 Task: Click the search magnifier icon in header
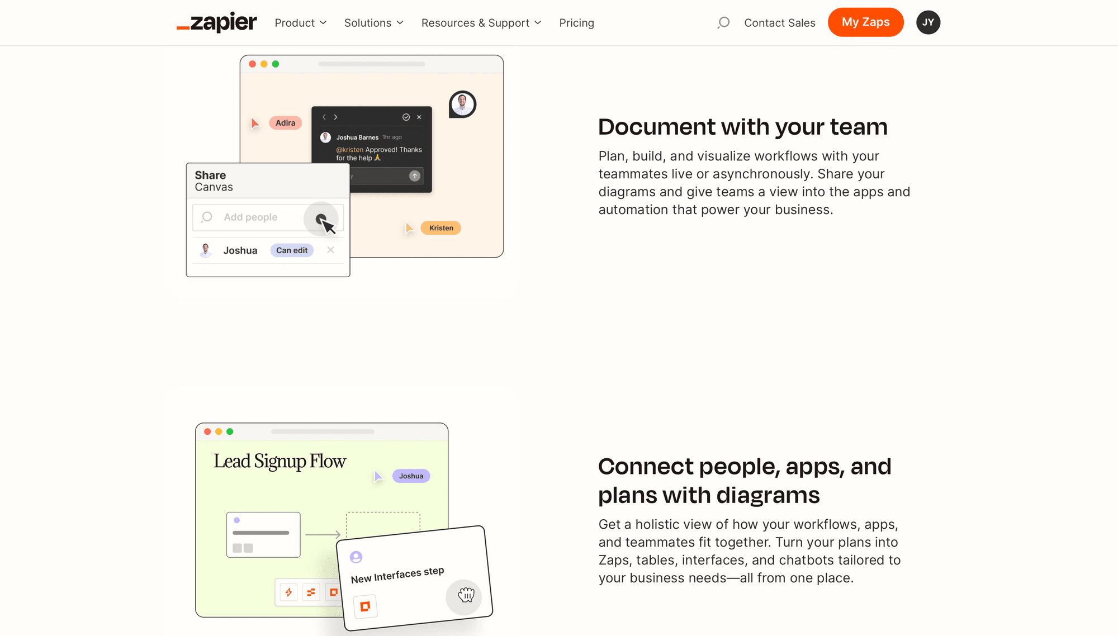click(723, 22)
